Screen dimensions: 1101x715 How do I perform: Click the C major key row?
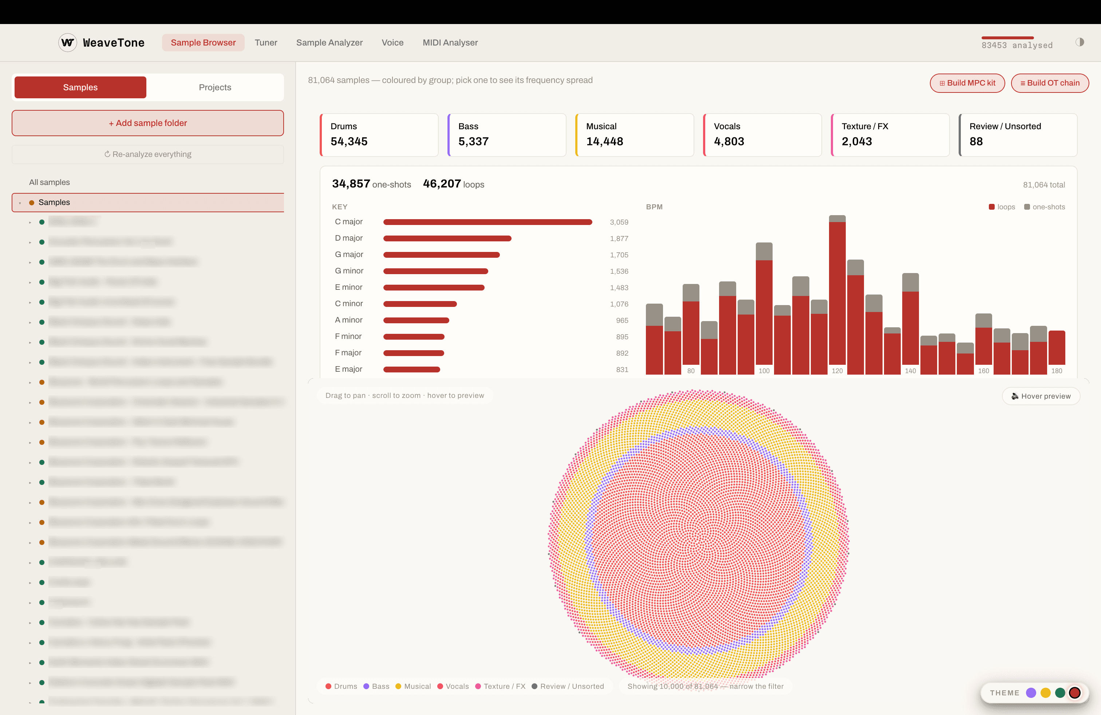coord(480,222)
